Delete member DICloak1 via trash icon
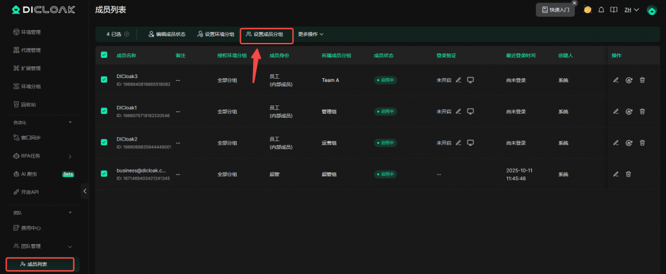The image size is (666, 274). click(x=642, y=111)
